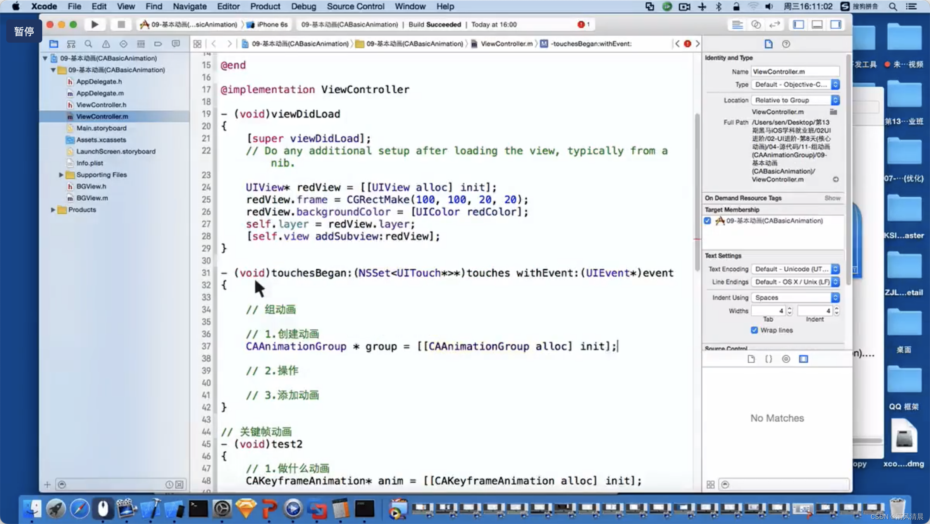The height and width of the screenshot is (524, 930).
Task: Open the Report navigator
Action: tap(176, 44)
